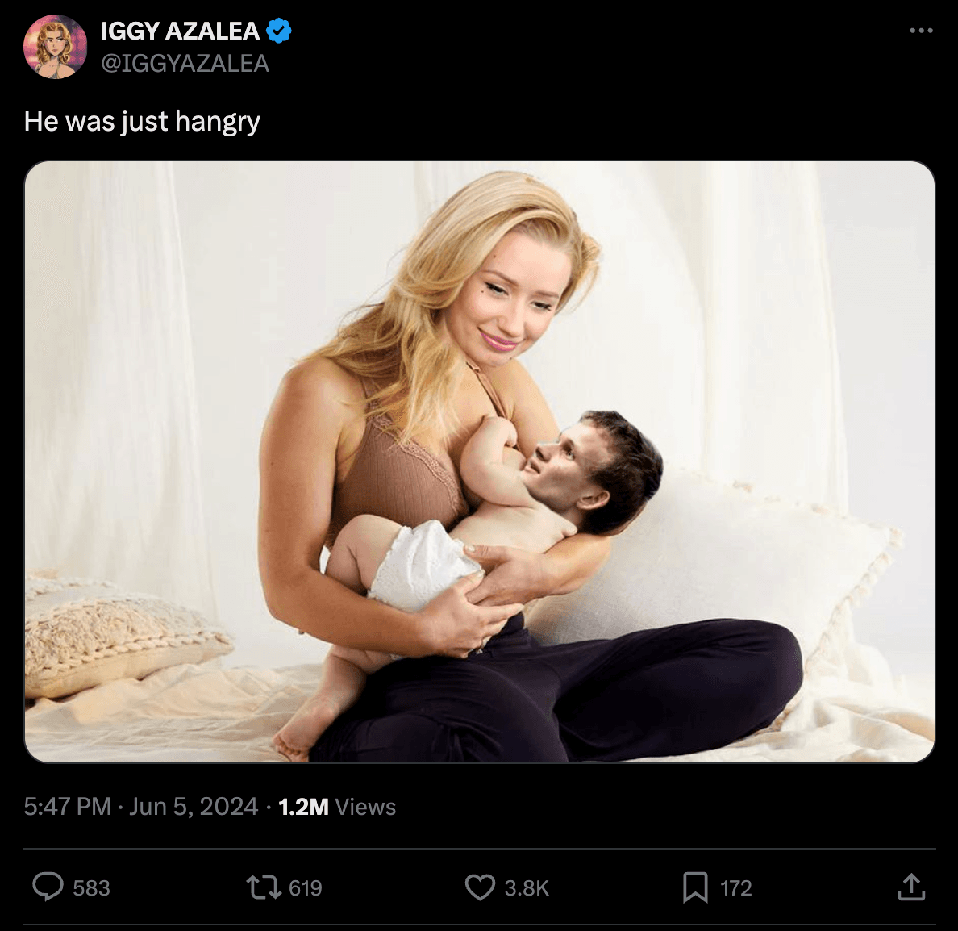Screen dimensions: 958x931
Task: Click the 172 bookmarks count
Action: tap(735, 887)
